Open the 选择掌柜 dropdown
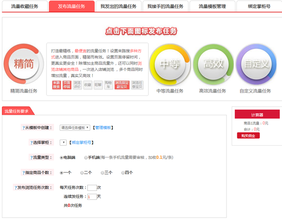282x220 pixels. [x=63, y=142]
